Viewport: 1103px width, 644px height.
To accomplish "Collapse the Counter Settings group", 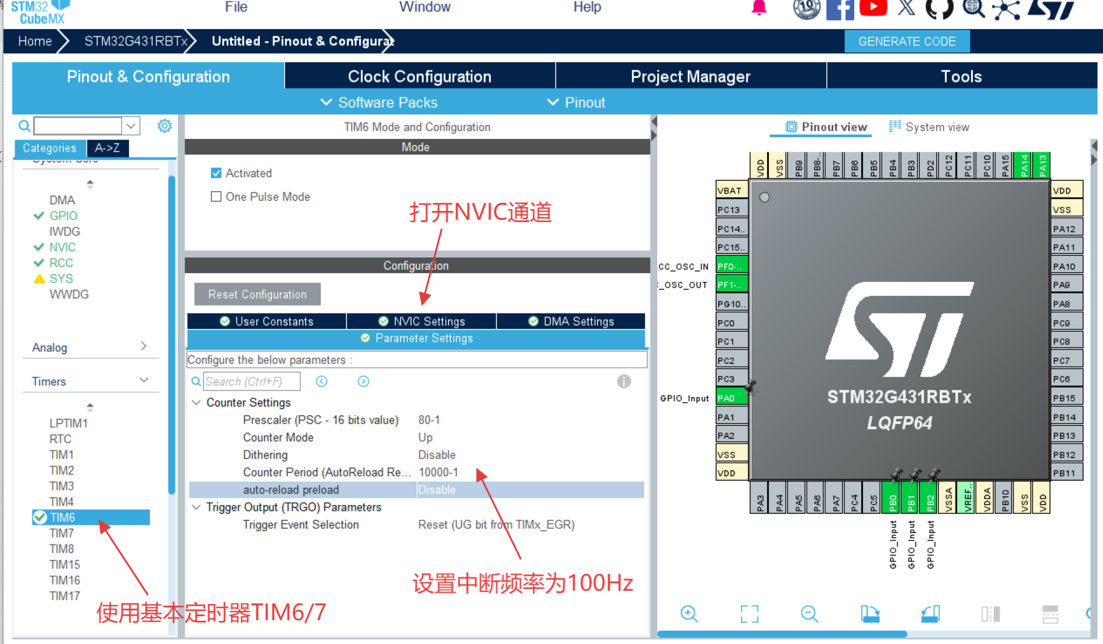I will pyautogui.click(x=196, y=402).
